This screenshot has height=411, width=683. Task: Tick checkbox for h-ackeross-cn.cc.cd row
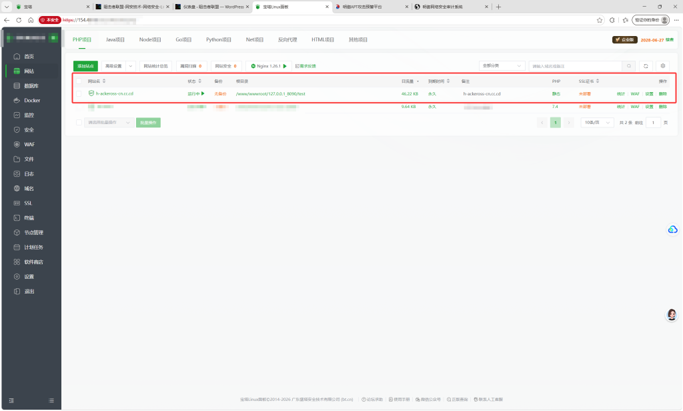[79, 93]
